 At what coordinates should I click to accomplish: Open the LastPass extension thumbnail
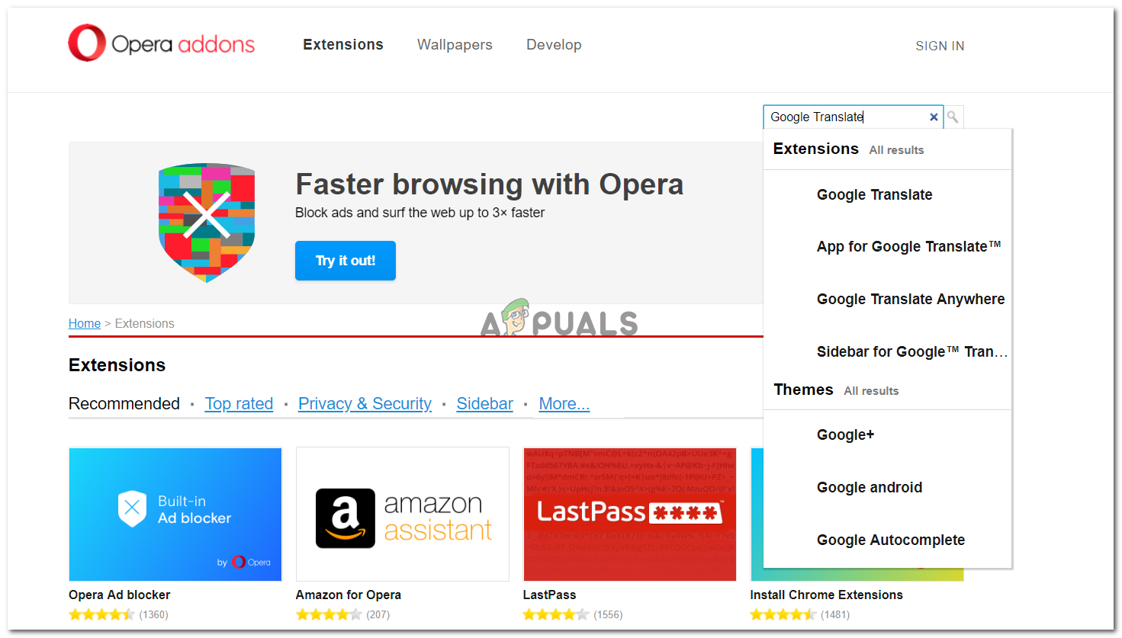click(630, 515)
